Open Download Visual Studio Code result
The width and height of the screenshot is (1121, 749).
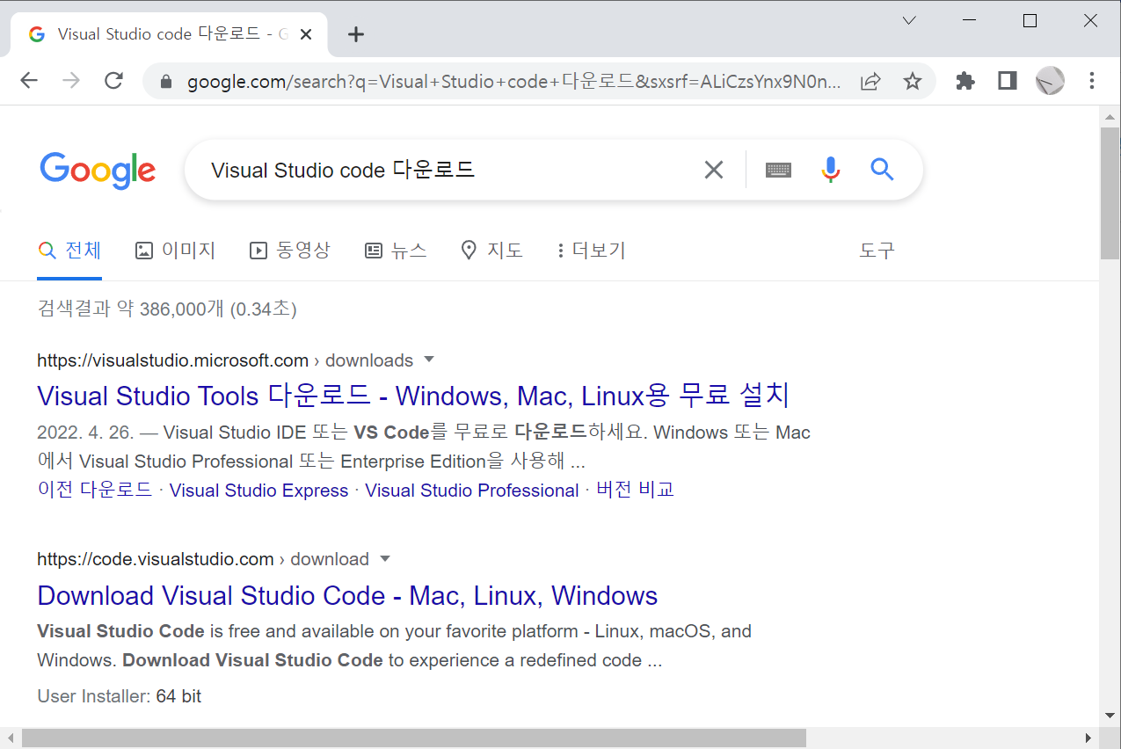coord(347,595)
